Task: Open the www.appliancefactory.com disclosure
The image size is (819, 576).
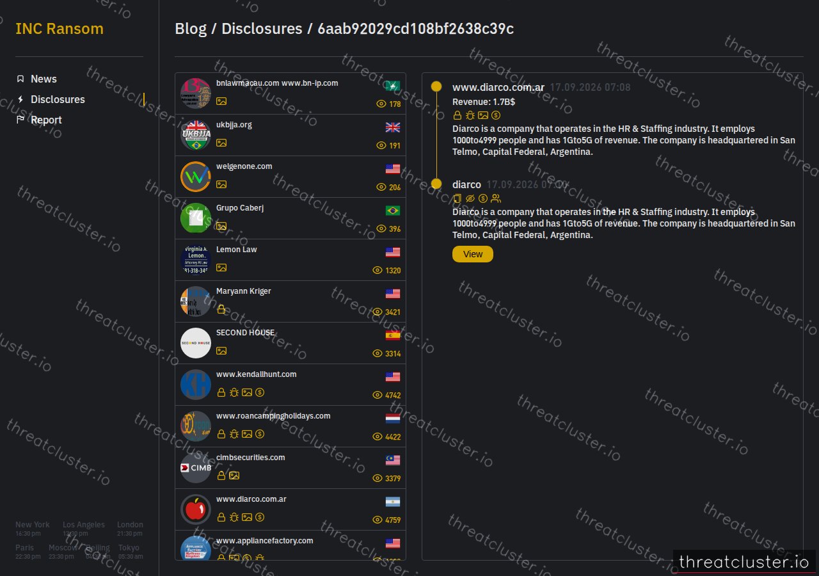Action: click(x=290, y=545)
